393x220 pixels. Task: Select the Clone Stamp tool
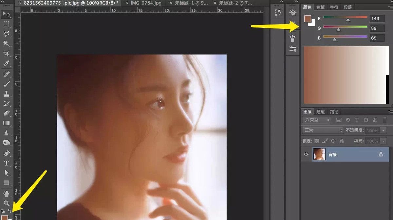pyautogui.click(x=7, y=94)
